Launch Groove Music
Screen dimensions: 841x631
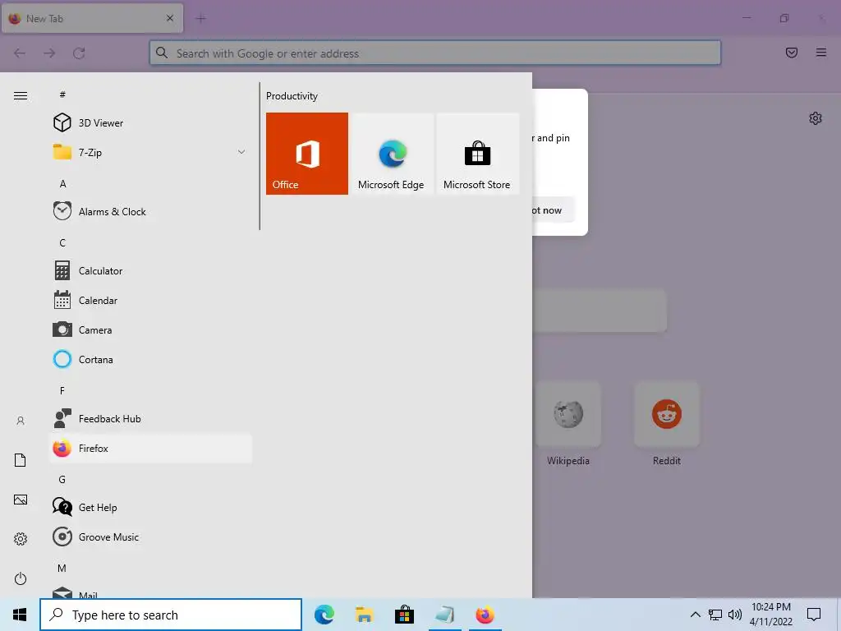coord(151,537)
